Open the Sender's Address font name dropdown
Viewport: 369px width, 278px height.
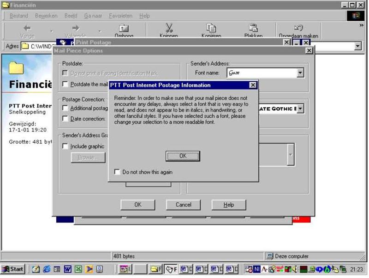tap(300, 73)
